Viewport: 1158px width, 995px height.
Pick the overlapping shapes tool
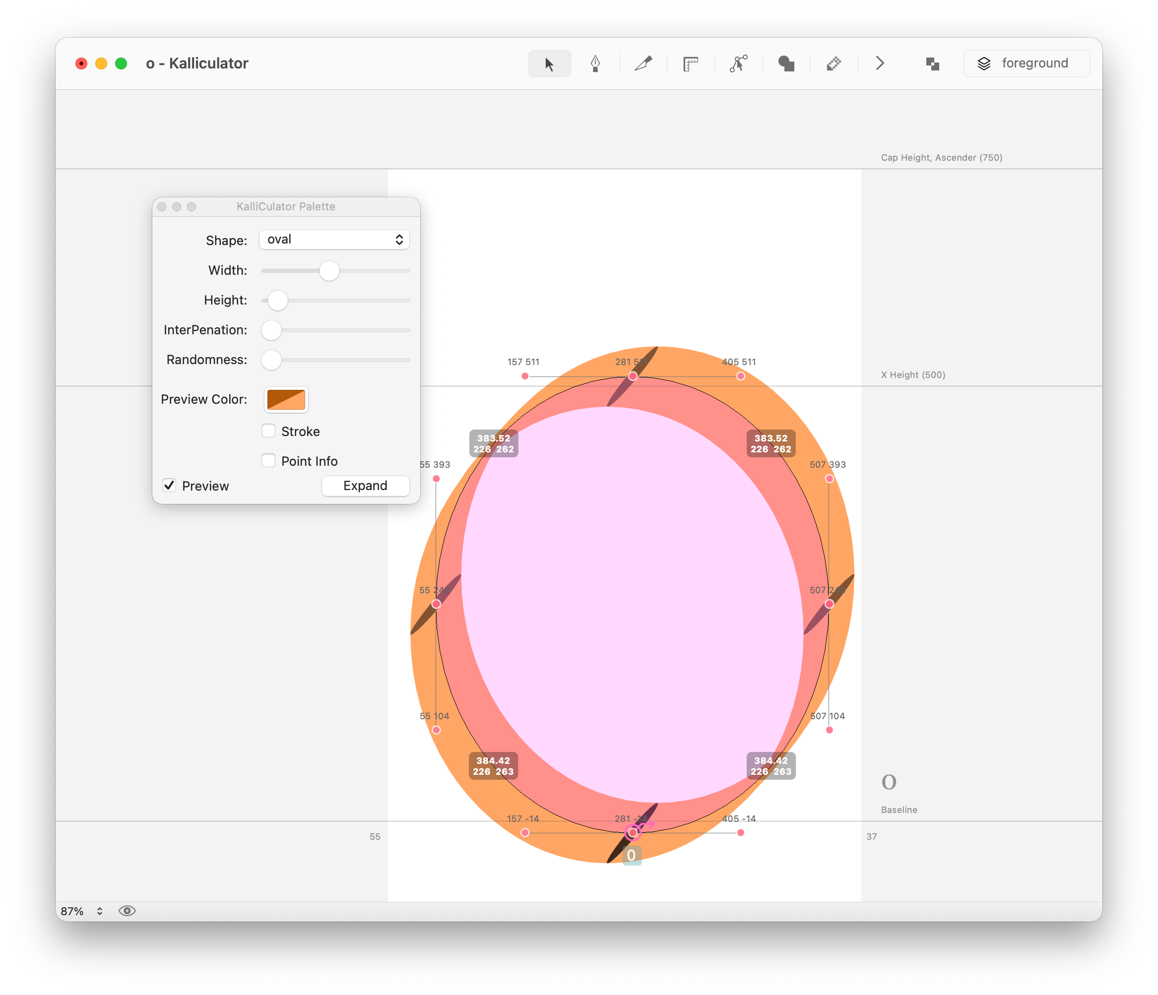786,63
